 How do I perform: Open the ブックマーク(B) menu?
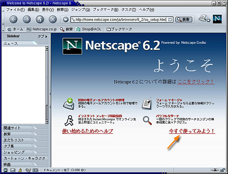pyautogui.click(x=106, y=9)
